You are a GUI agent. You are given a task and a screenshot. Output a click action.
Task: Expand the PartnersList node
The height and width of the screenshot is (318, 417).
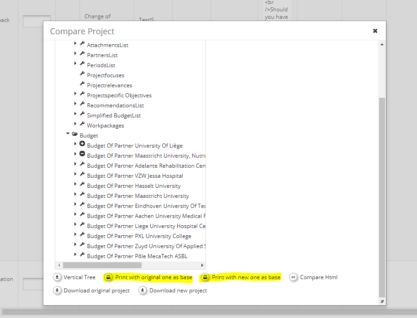[x=75, y=54]
